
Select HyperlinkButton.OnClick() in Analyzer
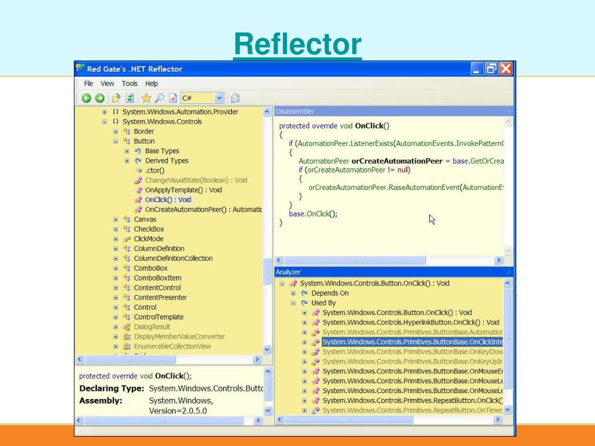tap(411, 322)
